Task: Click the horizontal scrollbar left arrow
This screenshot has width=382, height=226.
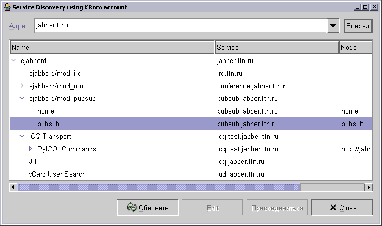Action: click(13, 187)
